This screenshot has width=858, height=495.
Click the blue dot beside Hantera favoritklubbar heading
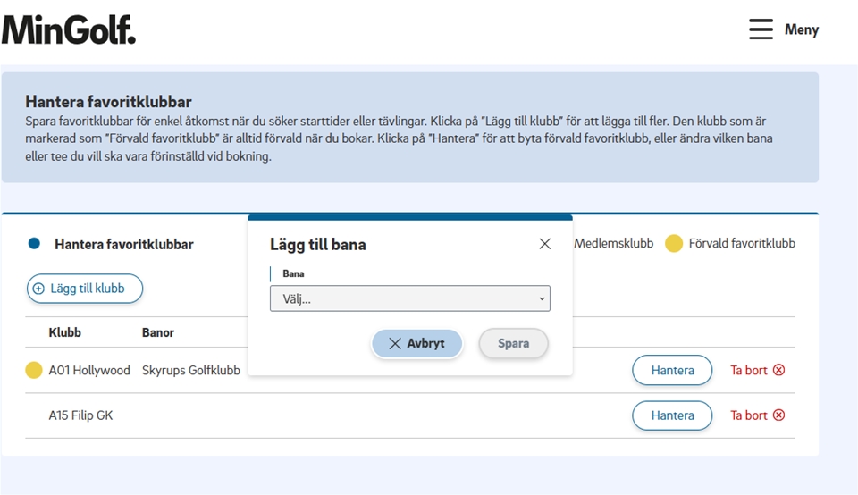coord(35,244)
